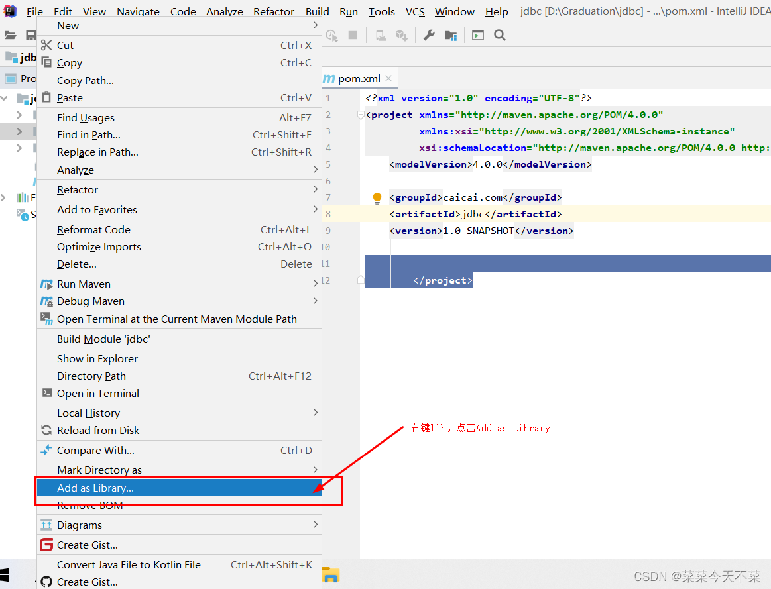Choose Find Usages
Image resolution: width=771 pixels, height=589 pixels.
[x=180, y=117]
